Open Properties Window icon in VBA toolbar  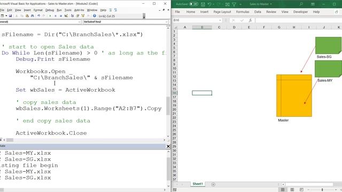(x=77, y=15)
